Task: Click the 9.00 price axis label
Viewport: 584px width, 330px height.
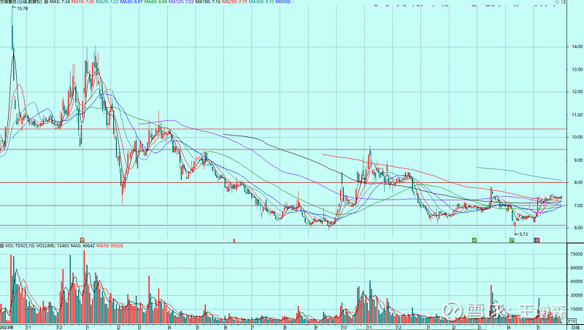Action: [578, 160]
